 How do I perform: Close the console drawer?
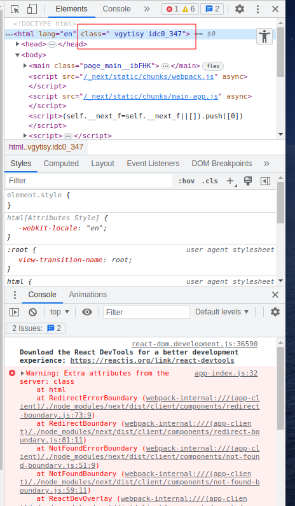275,295
